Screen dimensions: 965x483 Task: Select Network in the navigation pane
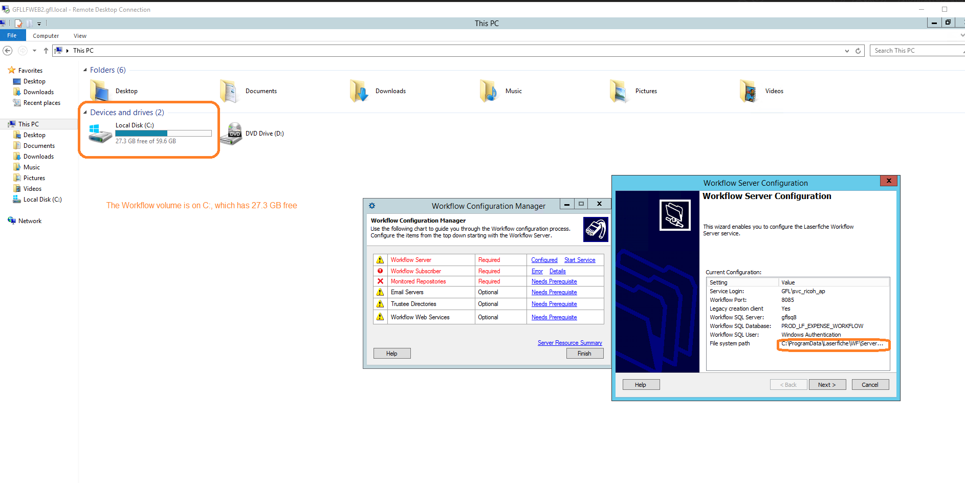30,221
